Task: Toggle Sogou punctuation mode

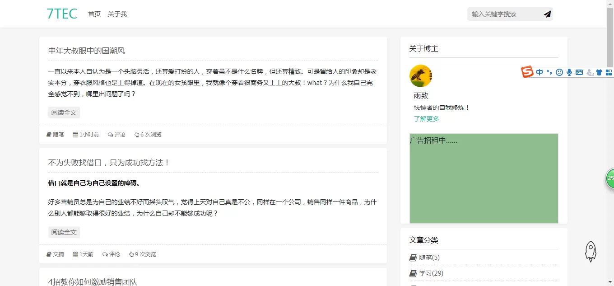Action: [x=549, y=72]
